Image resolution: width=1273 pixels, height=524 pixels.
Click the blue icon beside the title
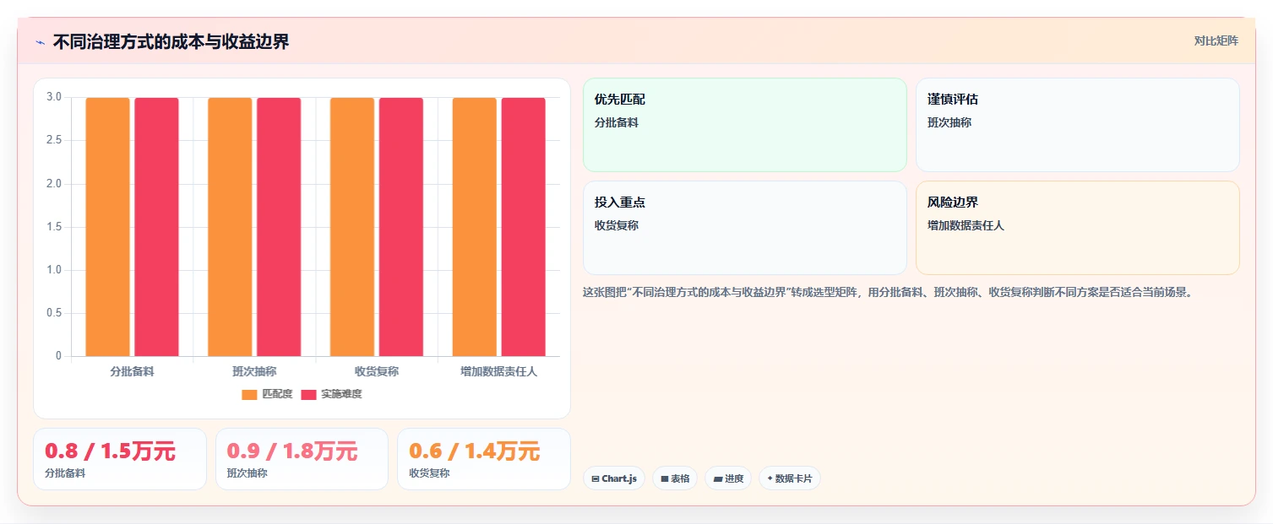click(x=40, y=42)
